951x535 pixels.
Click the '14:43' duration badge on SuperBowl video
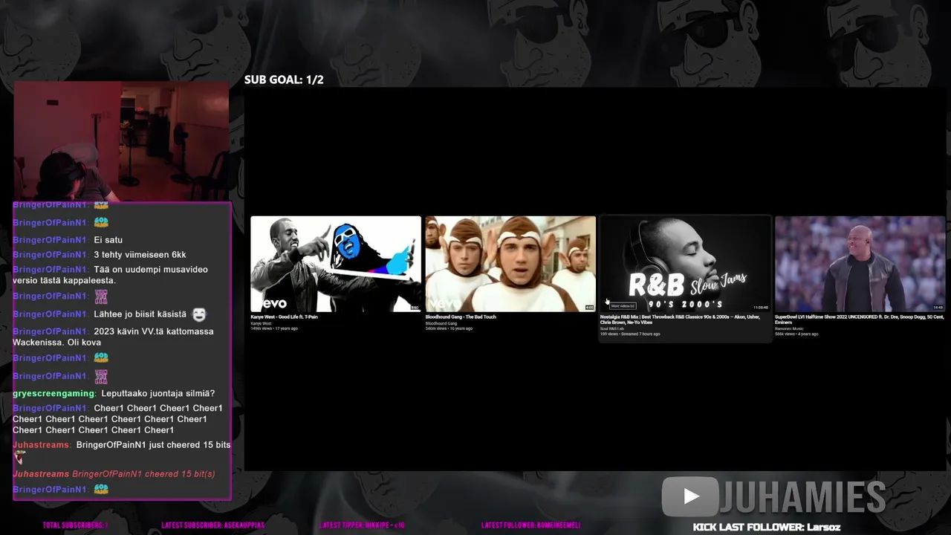tap(938, 308)
